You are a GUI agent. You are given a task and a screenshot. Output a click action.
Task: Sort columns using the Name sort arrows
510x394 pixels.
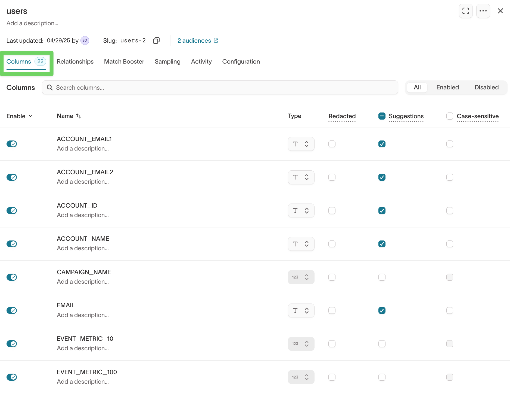79,116
